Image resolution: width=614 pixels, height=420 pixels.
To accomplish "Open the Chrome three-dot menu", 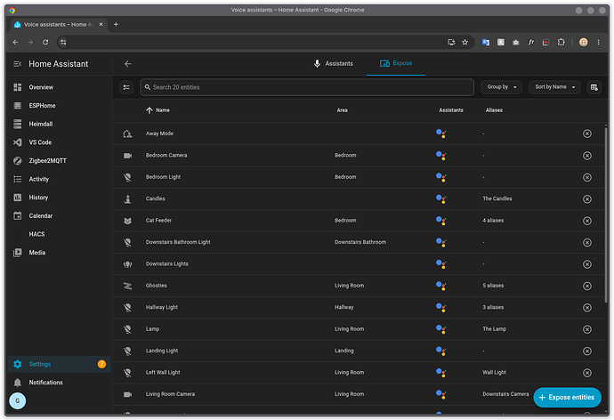I will pos(598,43).
